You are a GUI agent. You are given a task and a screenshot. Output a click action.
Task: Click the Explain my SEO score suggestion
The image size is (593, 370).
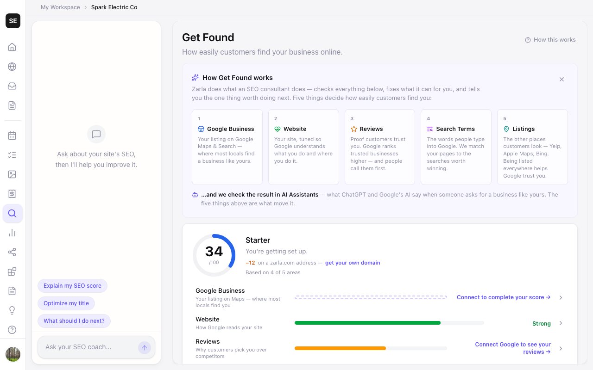tap(72, 286)
